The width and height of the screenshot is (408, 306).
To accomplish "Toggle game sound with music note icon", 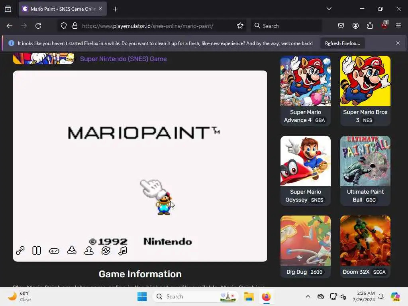I will click(x=123, y=251).
